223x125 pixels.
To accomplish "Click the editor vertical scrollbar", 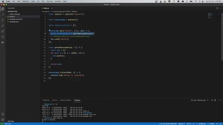I will point(222,37).
